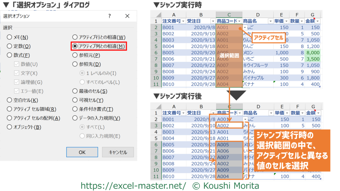Viewport: 340px width, 191px height.
Task: Select the 空白セル(K) option
Action: coord(10,100)
